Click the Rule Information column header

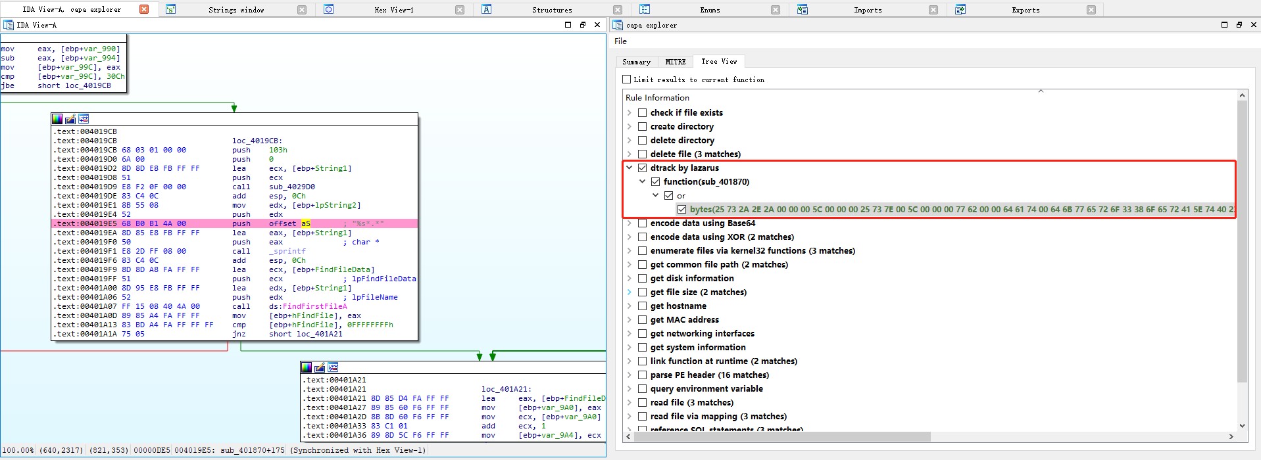(657, 97)
